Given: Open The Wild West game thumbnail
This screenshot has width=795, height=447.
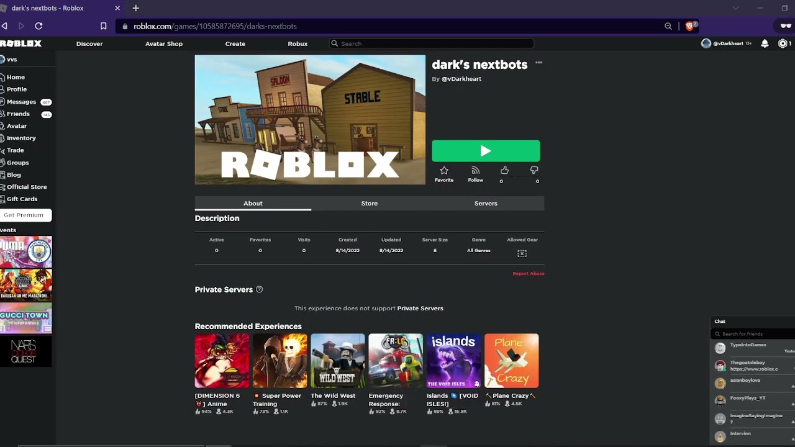Looking at the screenshot, I should pyautogui.click(x=338, y=361).
